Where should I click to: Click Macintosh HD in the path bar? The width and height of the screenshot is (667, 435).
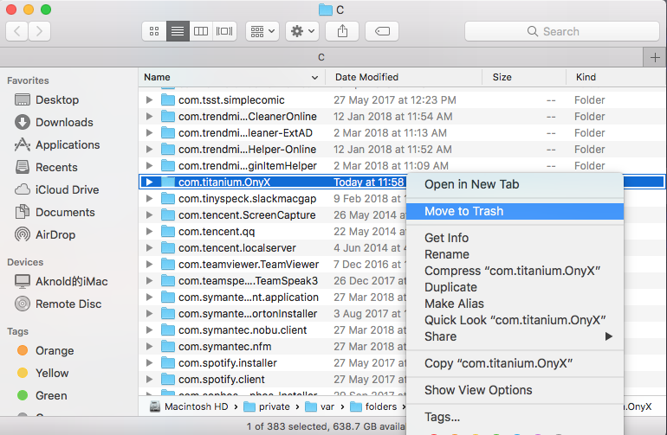[x=190, y=407]
